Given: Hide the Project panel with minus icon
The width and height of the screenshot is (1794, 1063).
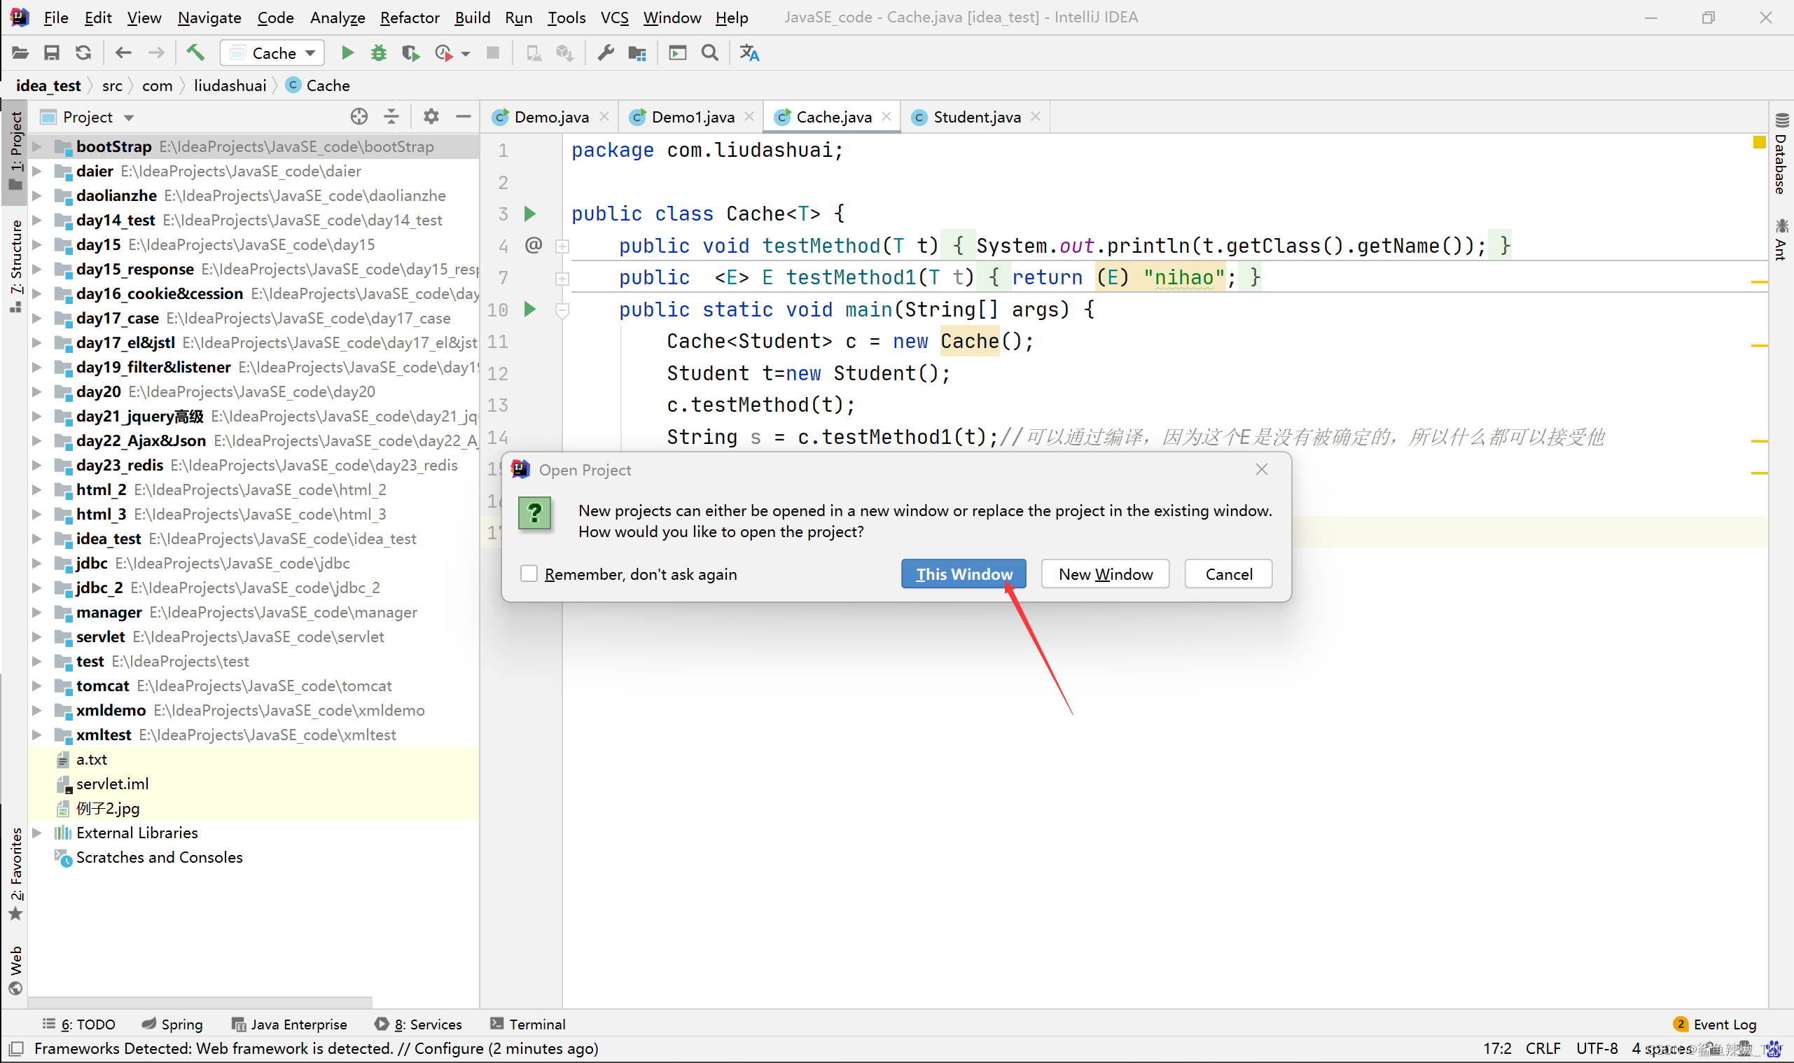Looking at the screenshot, I should [x=464, y=117].
